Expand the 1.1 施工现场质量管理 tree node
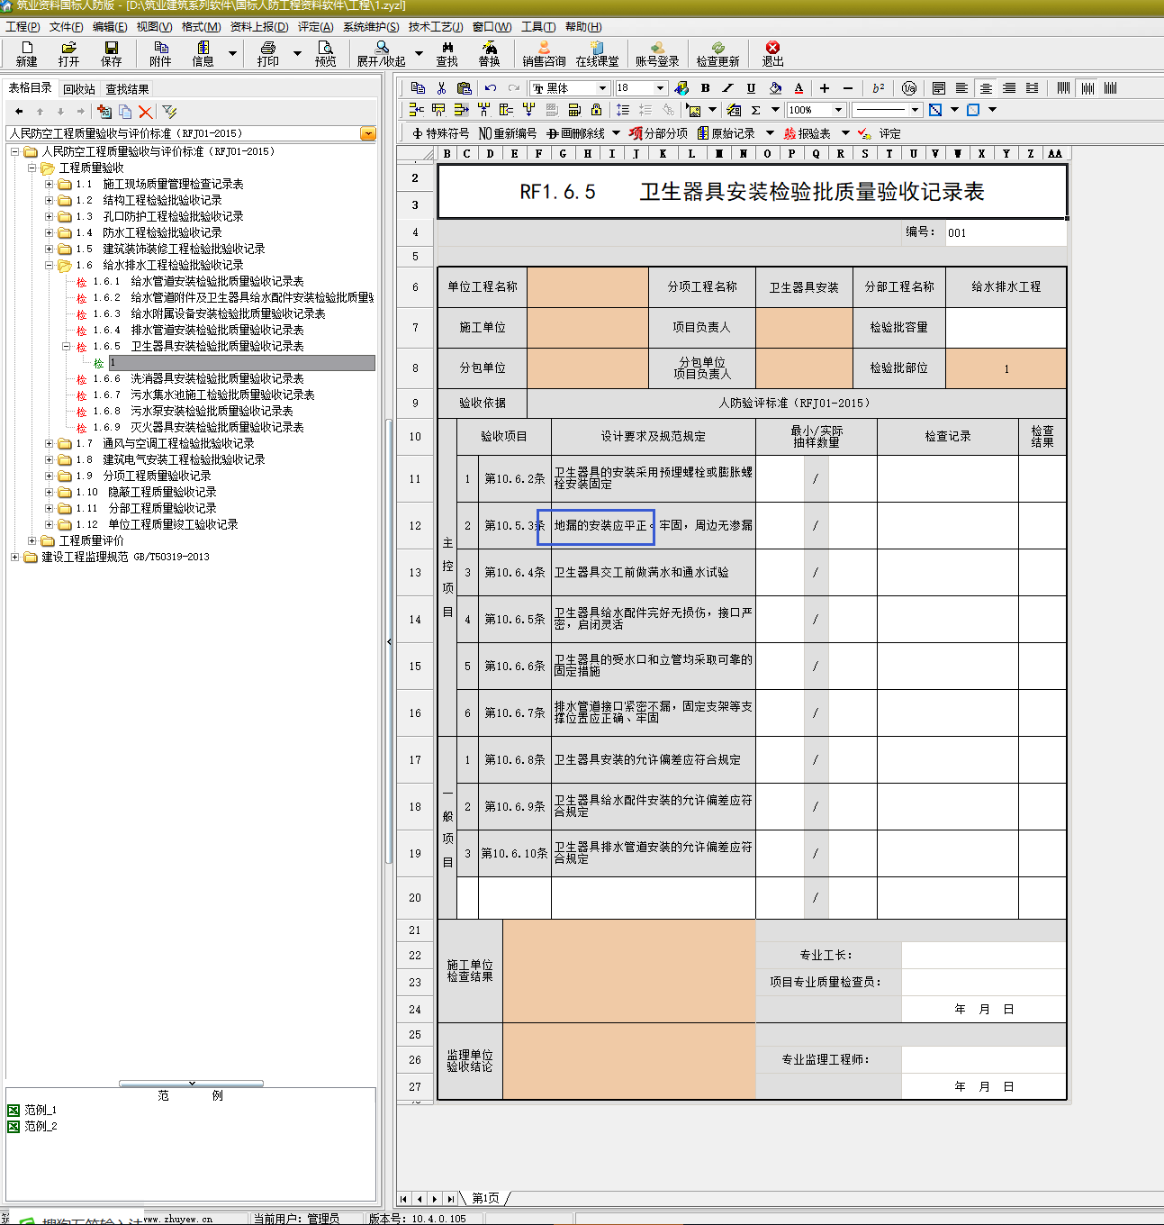Image resolution: width=1164 pixels, height=1225 pixels. pyautogui.click(x=50, y=185)
